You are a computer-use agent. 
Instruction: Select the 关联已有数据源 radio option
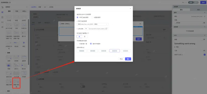pos(82,17)
